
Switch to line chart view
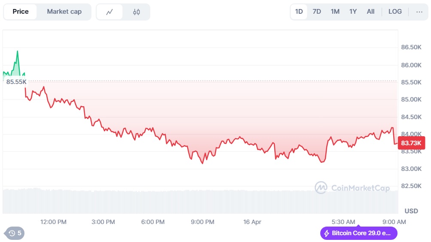point(109,12)
